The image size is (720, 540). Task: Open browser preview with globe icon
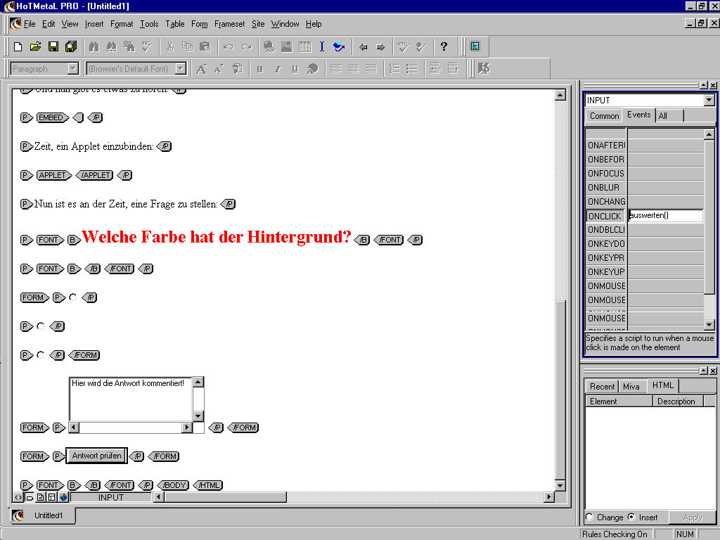[x=63, y=497]
